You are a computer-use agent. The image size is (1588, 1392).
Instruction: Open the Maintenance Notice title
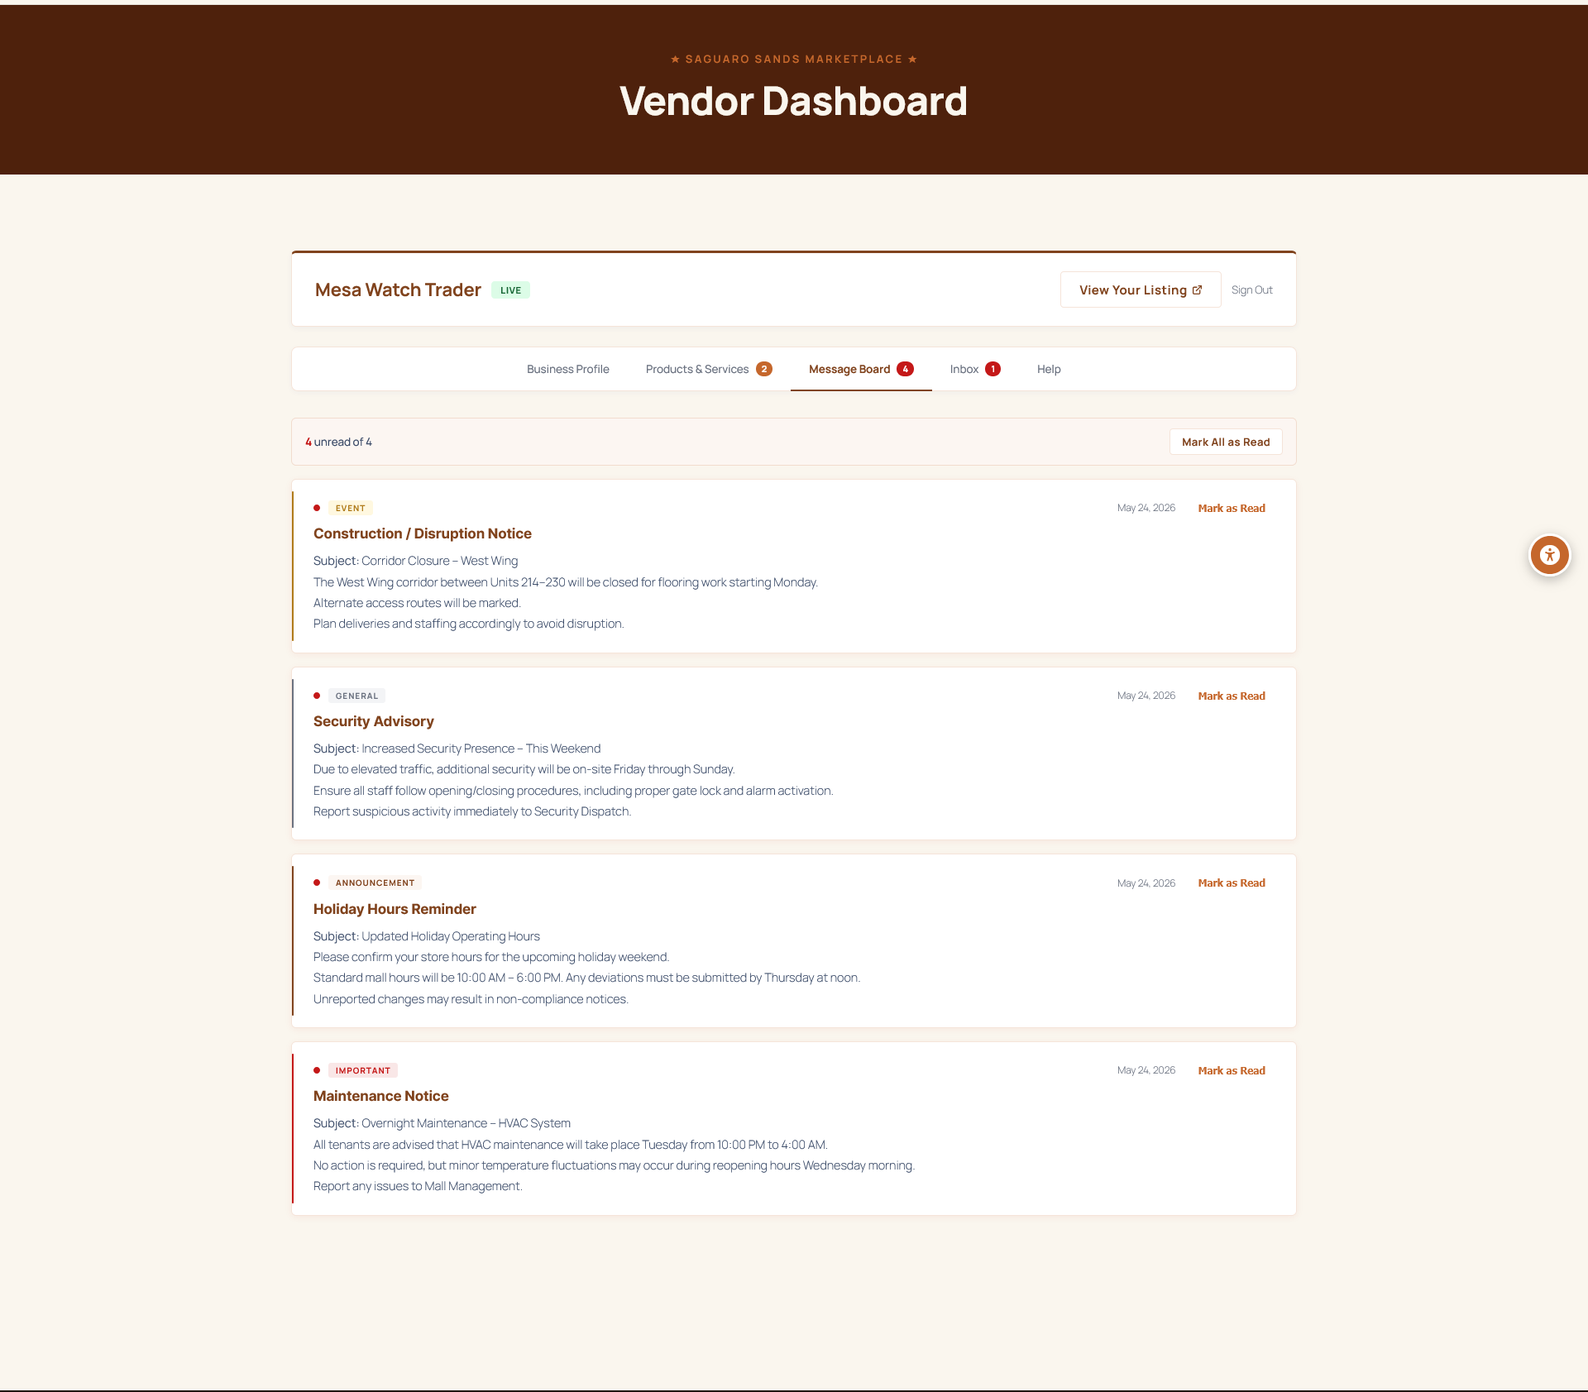click(381, 1096)
